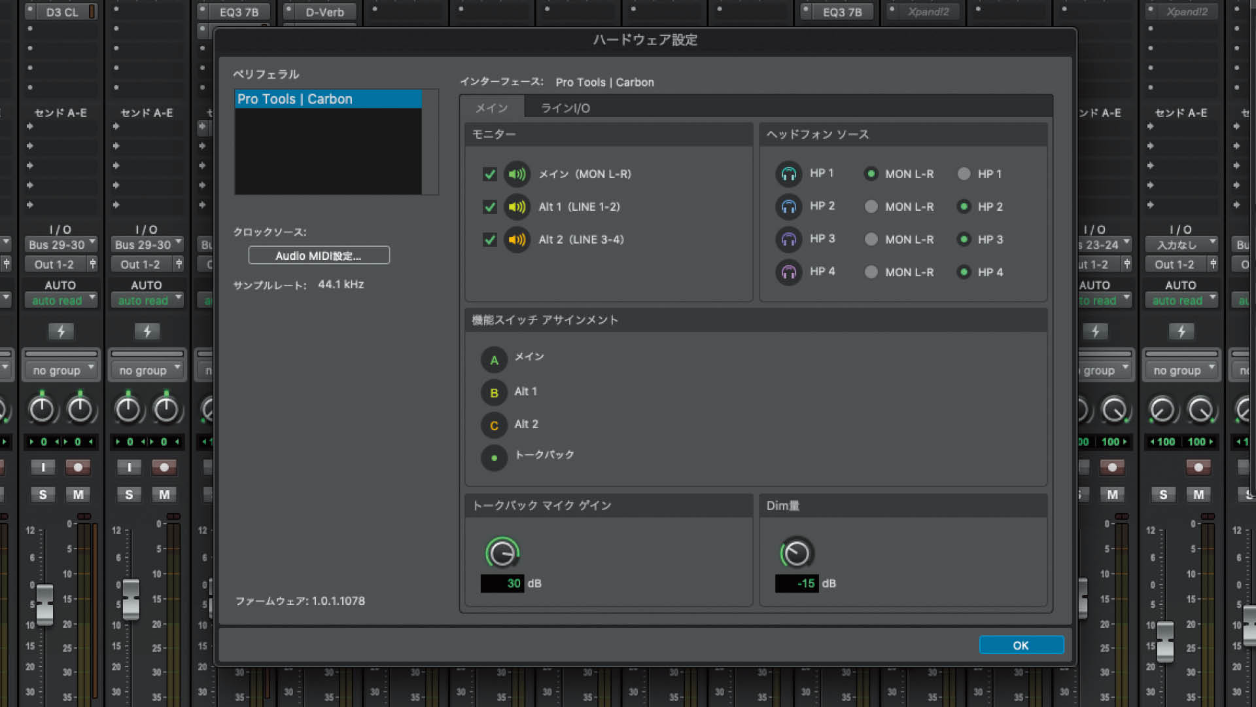This screenshot has height=707, width=1256.
Task: Click function switch A icon for メイン
Action: pyautogui.click(x=494, y=360)
